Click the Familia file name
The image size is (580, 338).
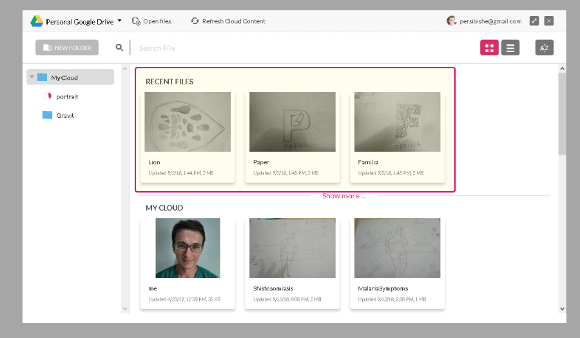click(368, 162)
